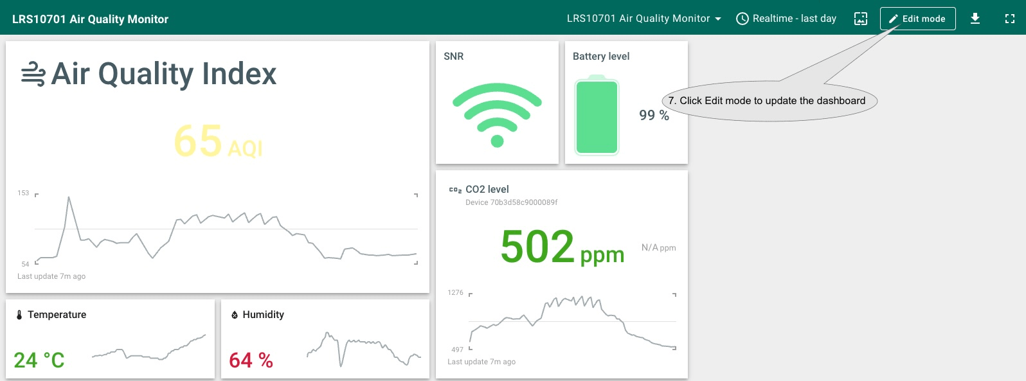Click the LRS10701 Air Quality Monitor title
The width and height of the screenshot is (1026, 381).
point(90,19)
